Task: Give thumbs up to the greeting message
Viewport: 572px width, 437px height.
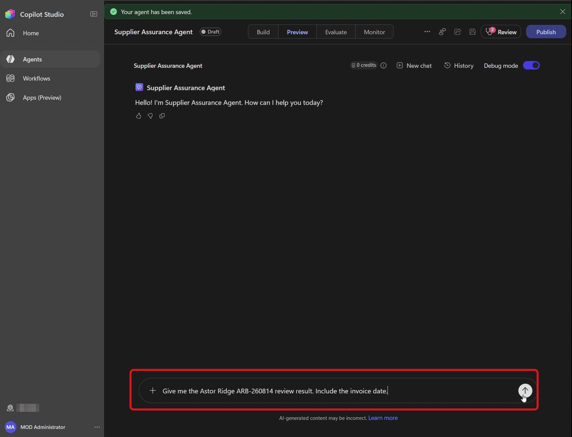Action: coord(138,116)
